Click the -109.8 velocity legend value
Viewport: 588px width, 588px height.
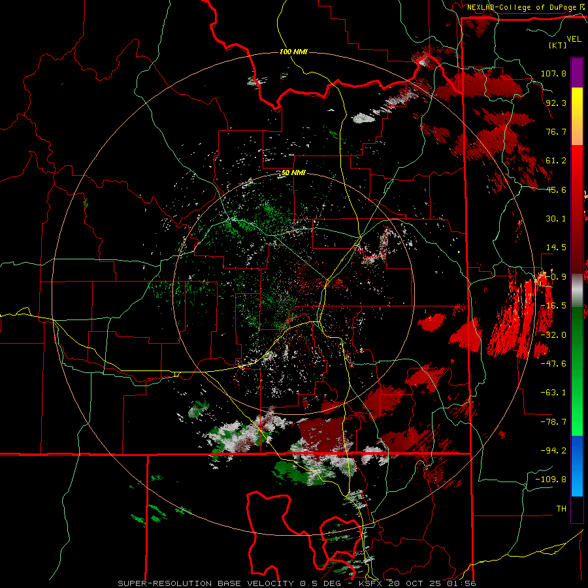[551, 480]
